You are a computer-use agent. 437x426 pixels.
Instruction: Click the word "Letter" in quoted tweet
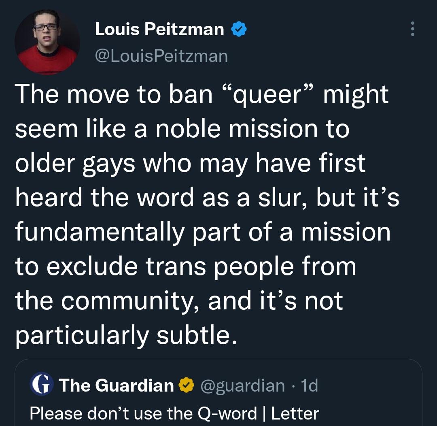pos(295,413)
